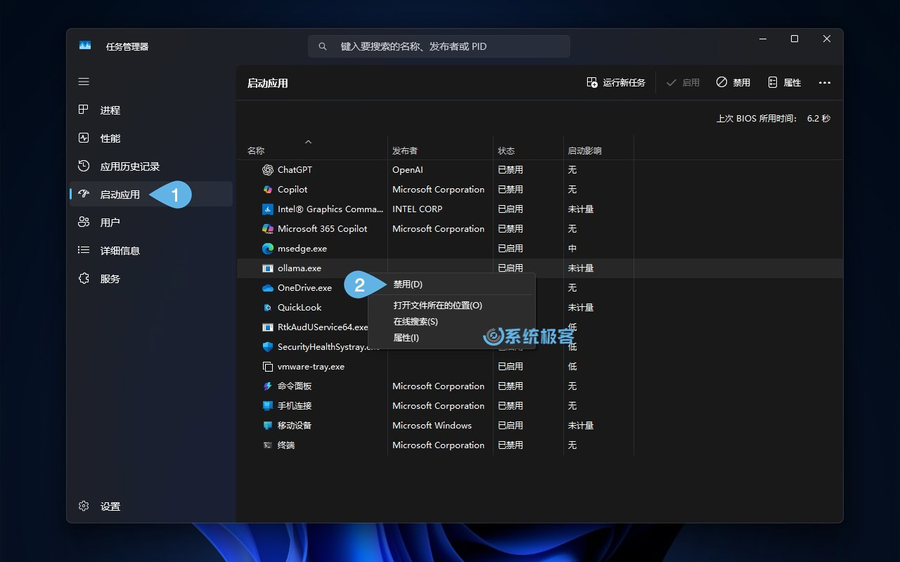
Task: Select the Microsoft 365 Copilot name text
Action: (322, 229)
